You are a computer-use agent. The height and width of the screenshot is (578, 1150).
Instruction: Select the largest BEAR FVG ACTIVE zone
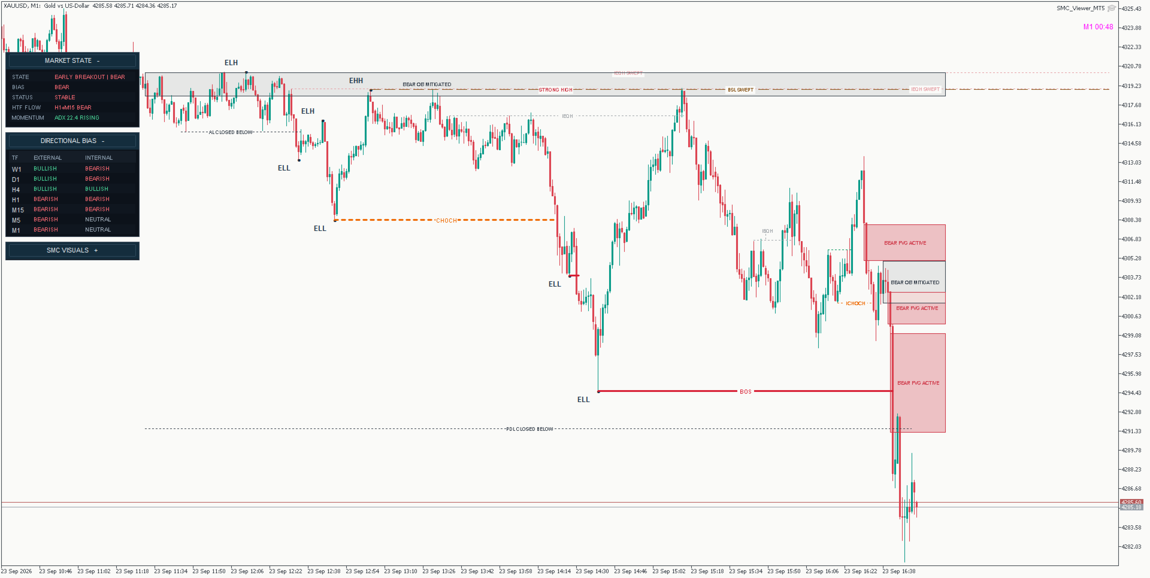[x=918, y=383]
